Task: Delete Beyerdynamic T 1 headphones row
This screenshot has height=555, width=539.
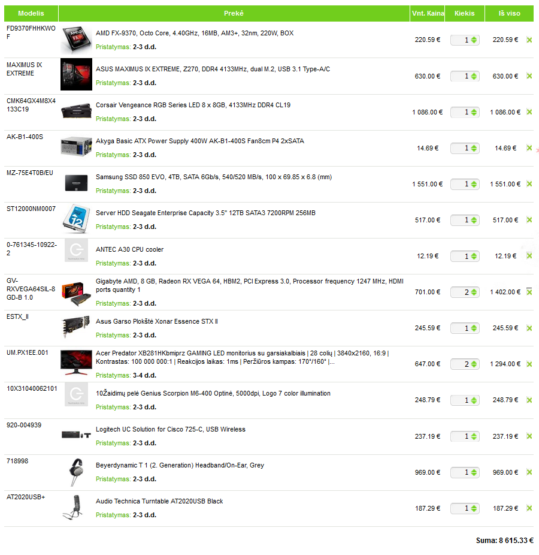Action: pos(529,472)
